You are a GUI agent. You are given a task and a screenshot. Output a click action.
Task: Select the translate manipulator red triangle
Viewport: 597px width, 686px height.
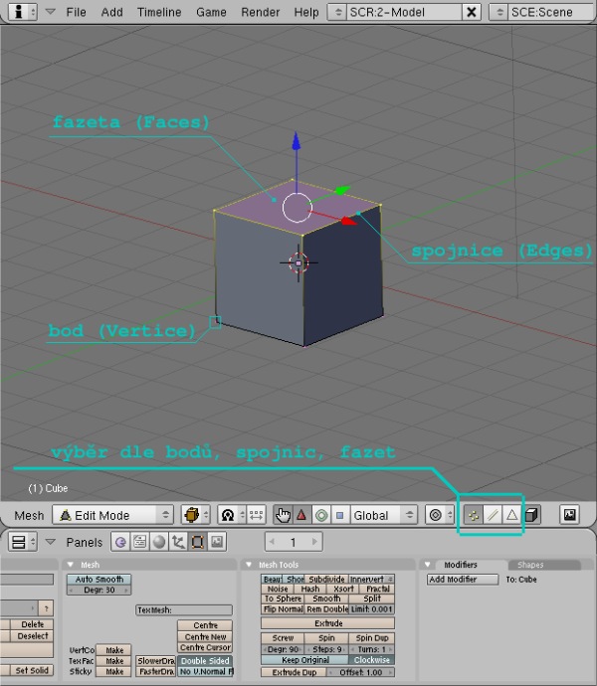tap(301, 515)
